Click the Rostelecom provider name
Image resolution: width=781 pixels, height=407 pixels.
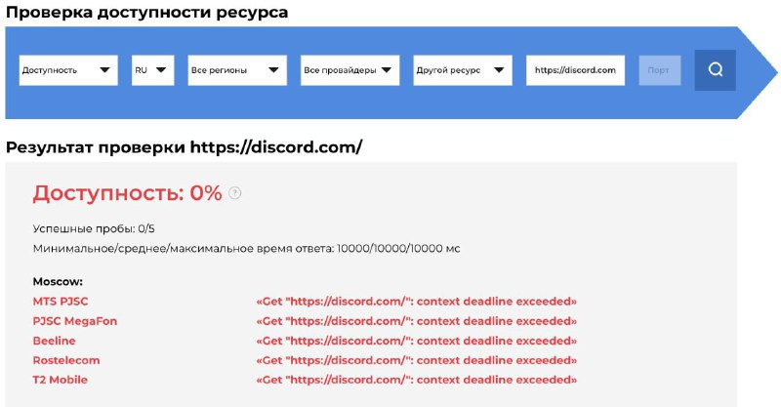pos(66,360)
